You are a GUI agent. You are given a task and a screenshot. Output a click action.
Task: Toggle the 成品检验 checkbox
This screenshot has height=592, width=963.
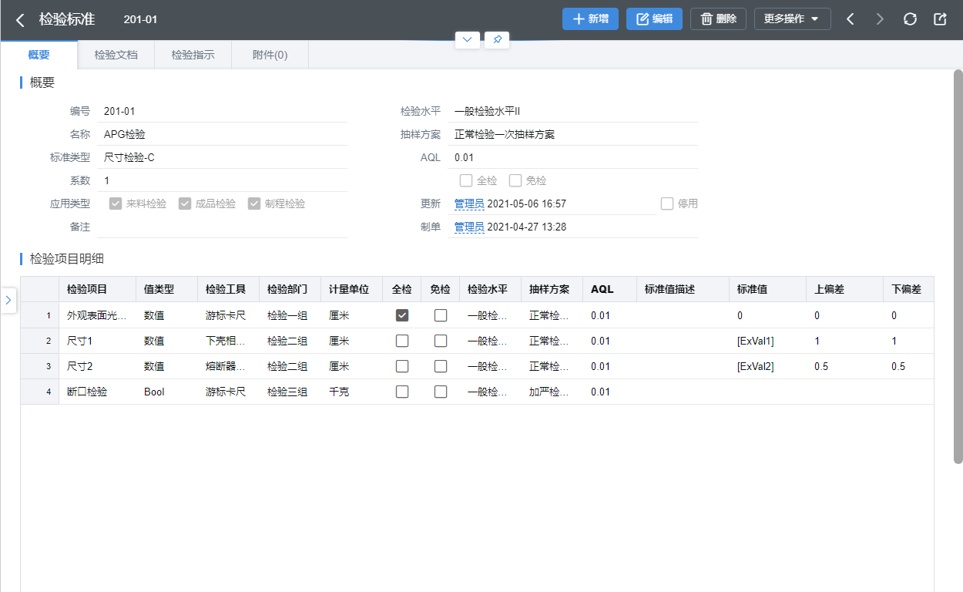185,203
